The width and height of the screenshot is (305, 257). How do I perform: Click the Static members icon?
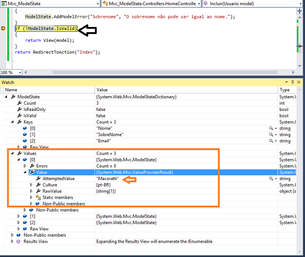(37, 197)
